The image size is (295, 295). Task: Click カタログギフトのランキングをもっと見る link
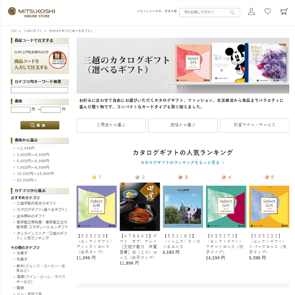(x=183, y=163)
